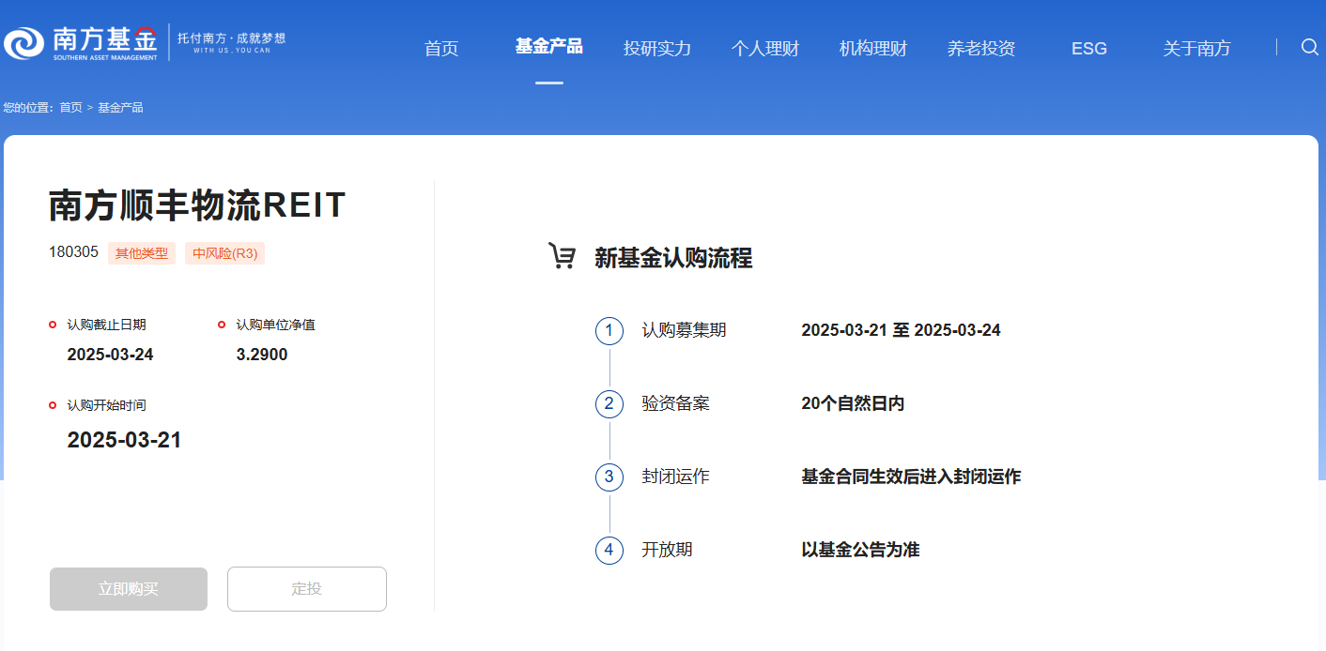Screen dimensions: 1326x651
Task: Open the 机构理财 menu
Action: click(873, 49)
